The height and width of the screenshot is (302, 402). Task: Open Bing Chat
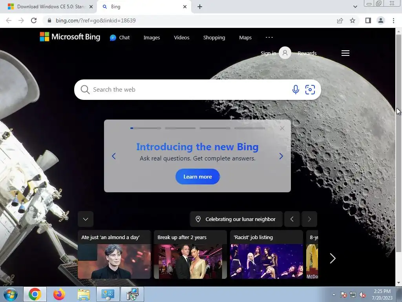pyautogui.click(x=120, y=37)
